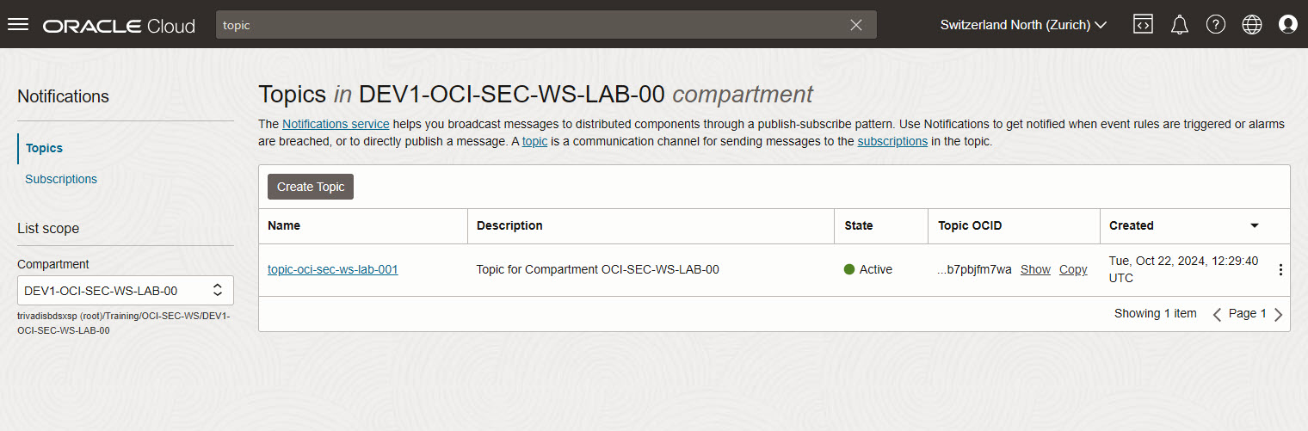This screenshot has height=431, width=1308.
Task: Go to previous page arrow
Action: click(x=1217, y=314)
